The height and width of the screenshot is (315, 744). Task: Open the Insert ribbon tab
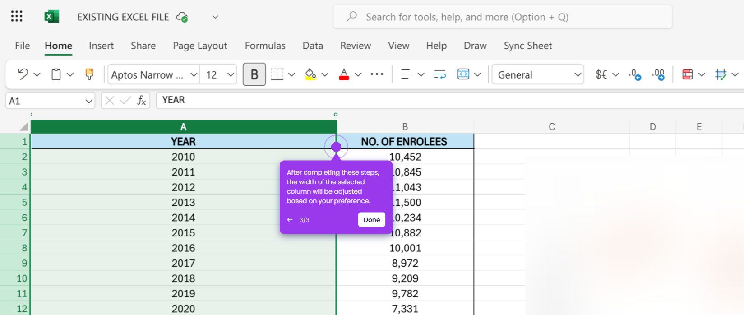pos(101,46)
